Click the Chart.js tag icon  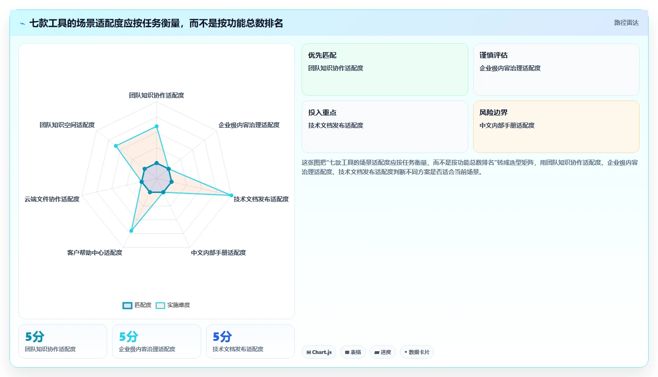[309, 352]
